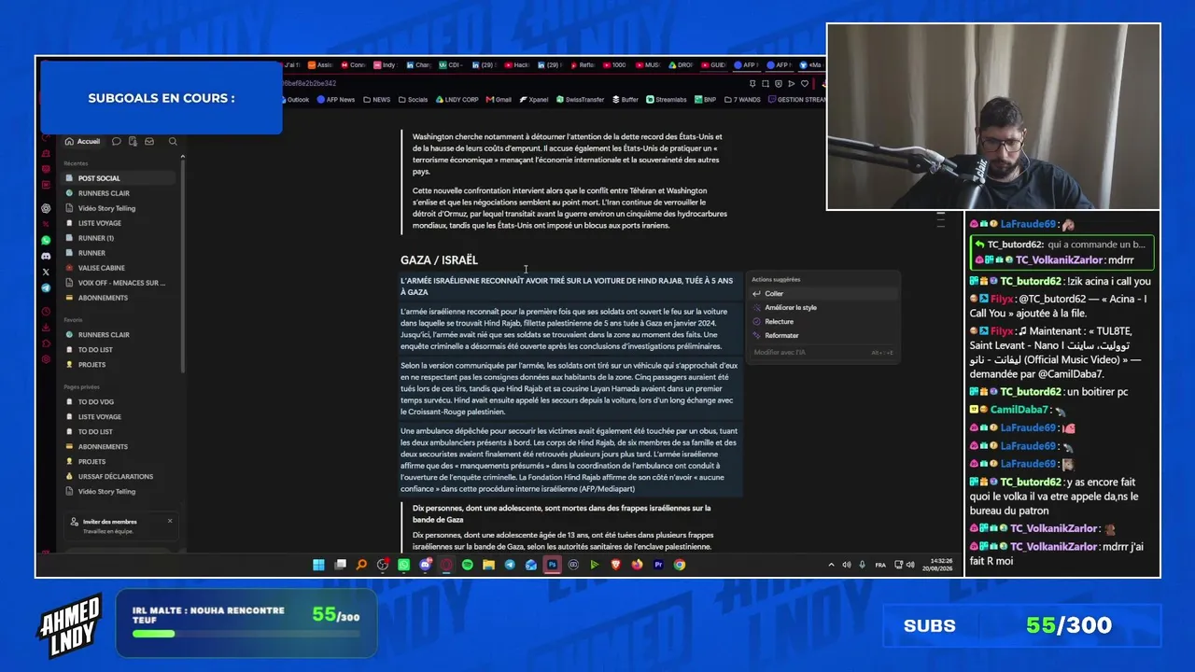Open the taskbar search magnifier
This screenshot has height=672, width=1195.
click(361, 565)
